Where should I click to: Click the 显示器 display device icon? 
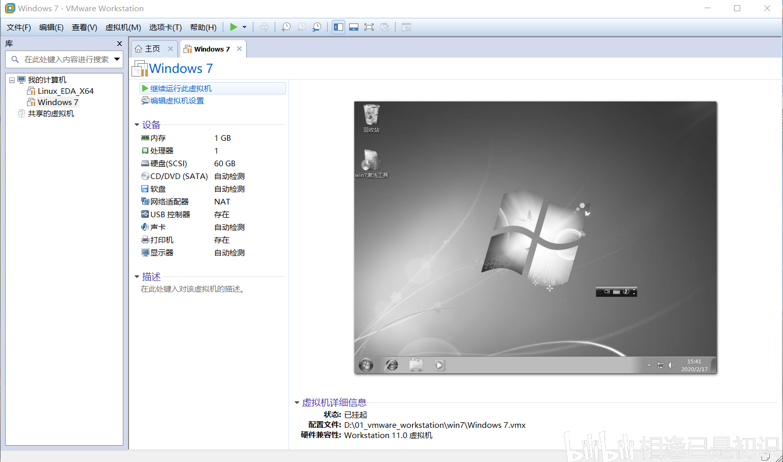(145, 252)
